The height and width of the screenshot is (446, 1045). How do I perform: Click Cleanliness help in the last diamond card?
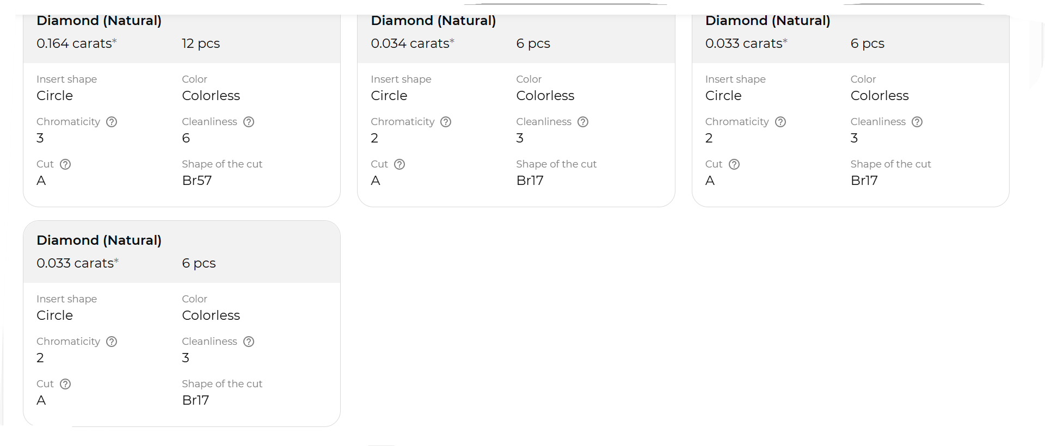[x=249, y=342]
